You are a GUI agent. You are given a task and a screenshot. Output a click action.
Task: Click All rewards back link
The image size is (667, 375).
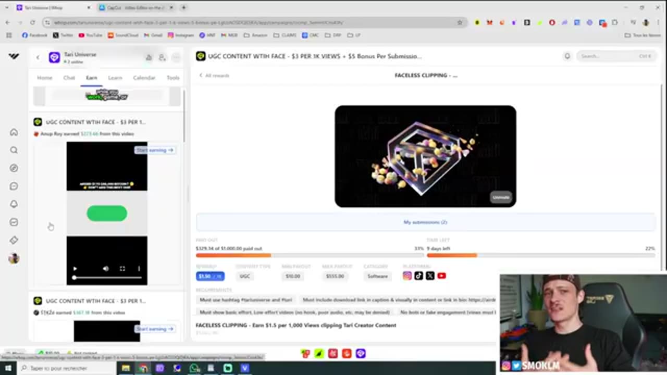click(x=214, y=76)
